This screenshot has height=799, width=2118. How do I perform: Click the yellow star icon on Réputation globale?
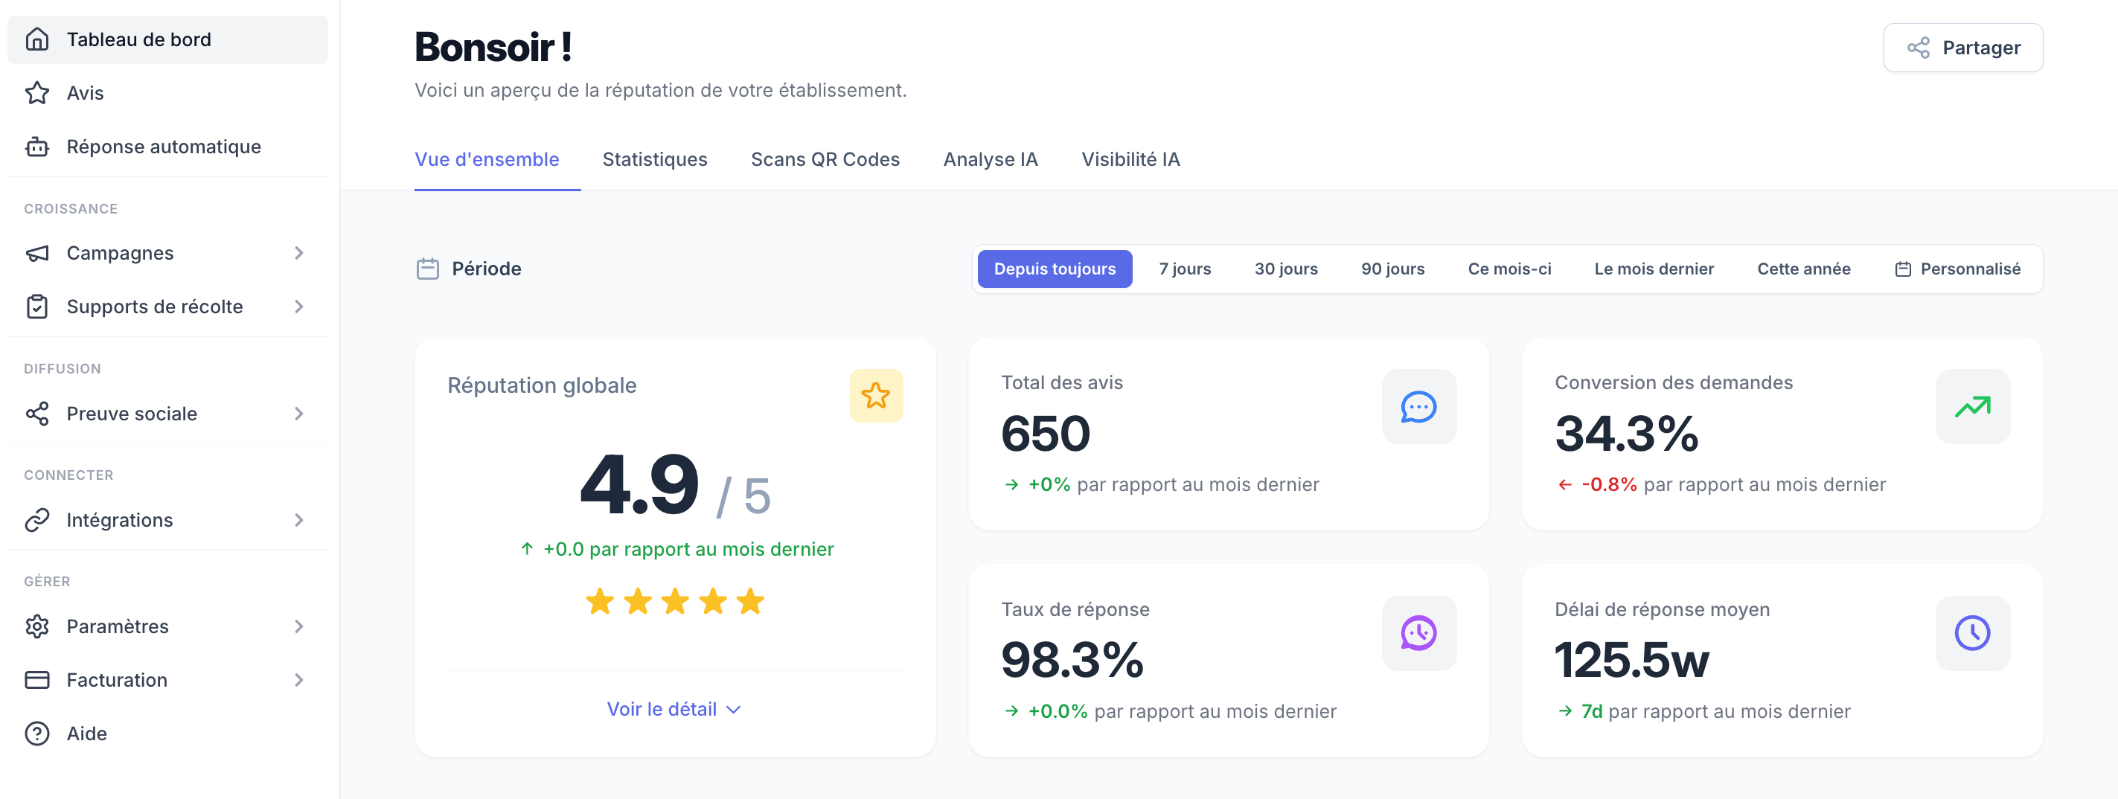coord(876,395)
